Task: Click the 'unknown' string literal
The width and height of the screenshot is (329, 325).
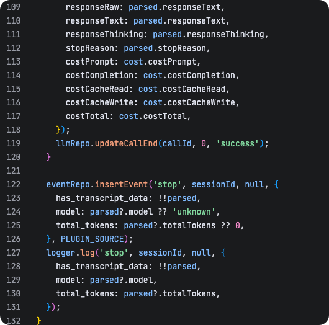Action: click(194, 211)
